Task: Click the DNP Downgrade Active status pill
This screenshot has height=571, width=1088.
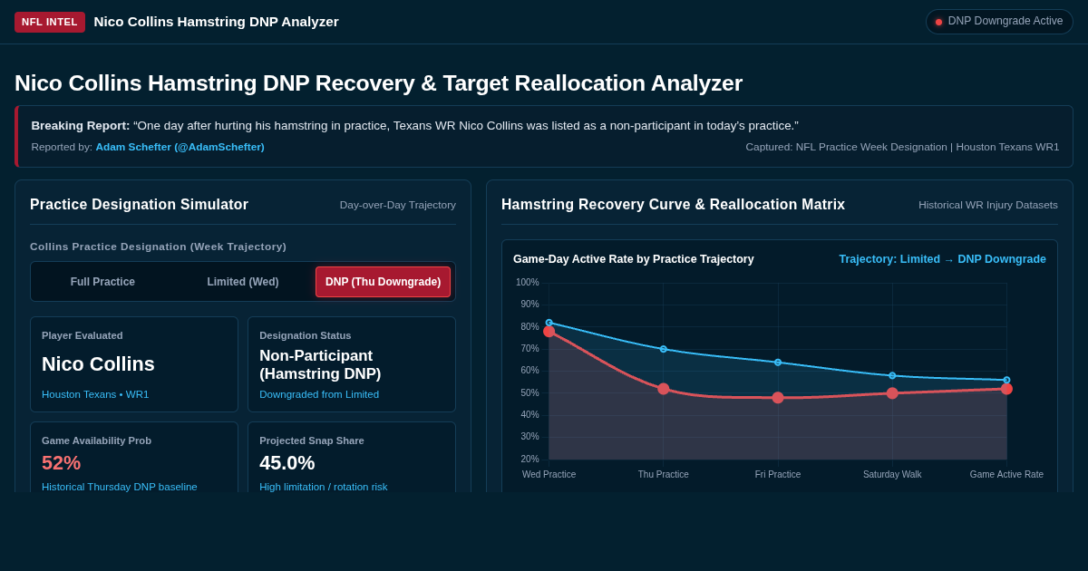Action: tap(999, 22)
